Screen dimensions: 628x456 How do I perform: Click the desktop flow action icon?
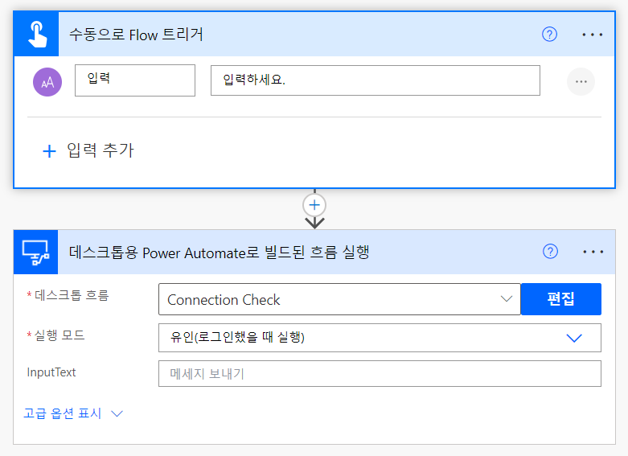click(36, 252)
